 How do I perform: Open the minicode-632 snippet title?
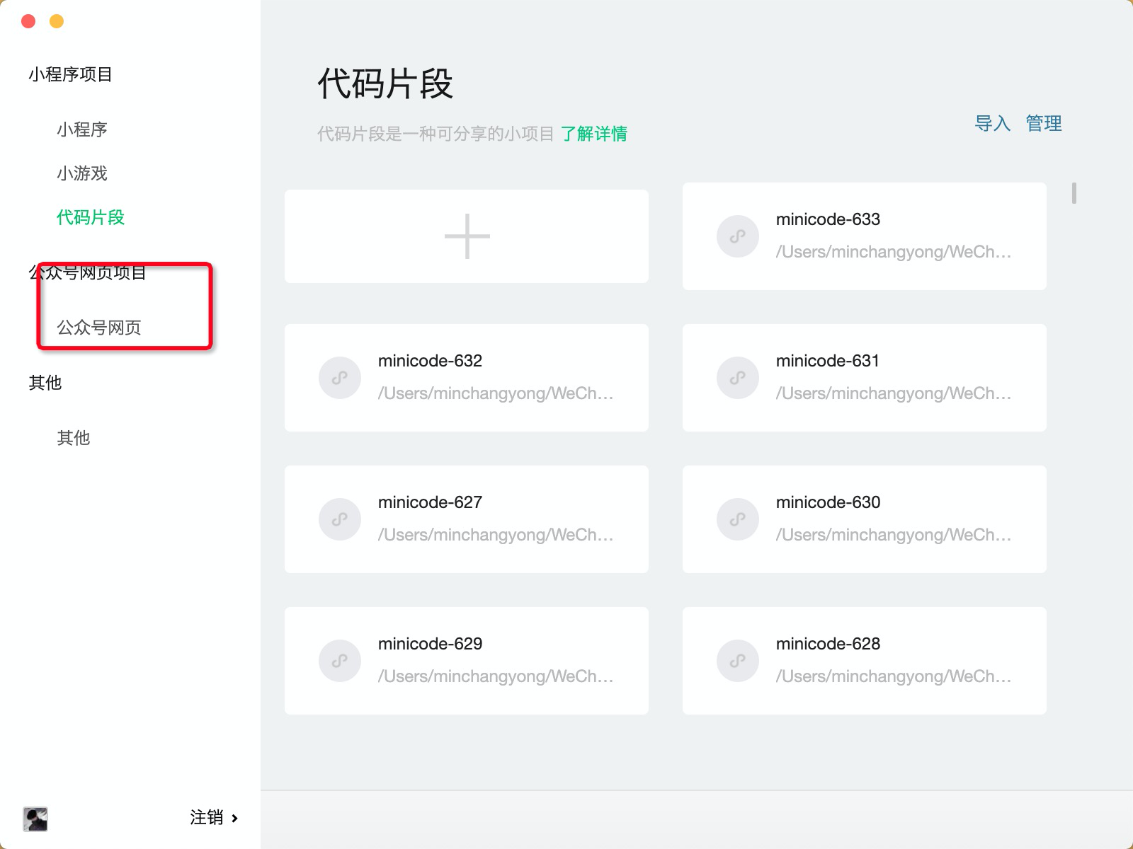click(x=430, y=361)
